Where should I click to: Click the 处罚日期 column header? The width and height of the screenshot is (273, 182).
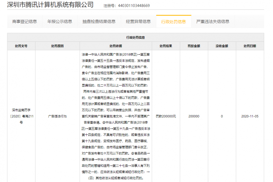tap(250, 46)
